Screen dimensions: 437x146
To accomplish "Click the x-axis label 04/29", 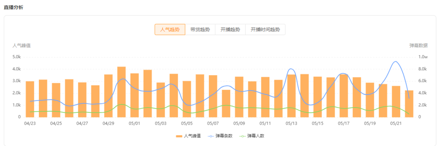I will (108, 123).
